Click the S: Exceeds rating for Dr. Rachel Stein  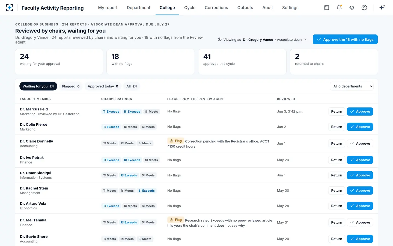[147, 191]
